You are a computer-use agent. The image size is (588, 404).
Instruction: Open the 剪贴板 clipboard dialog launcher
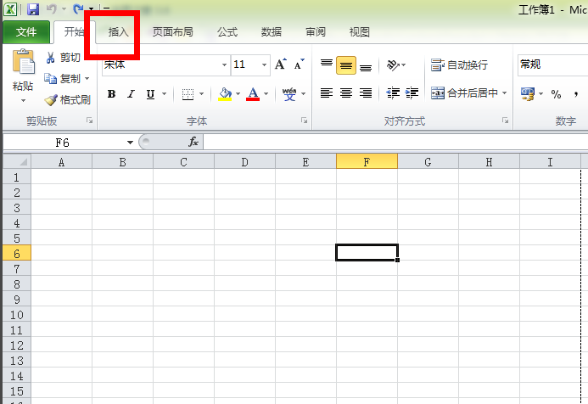coord(90,121)
